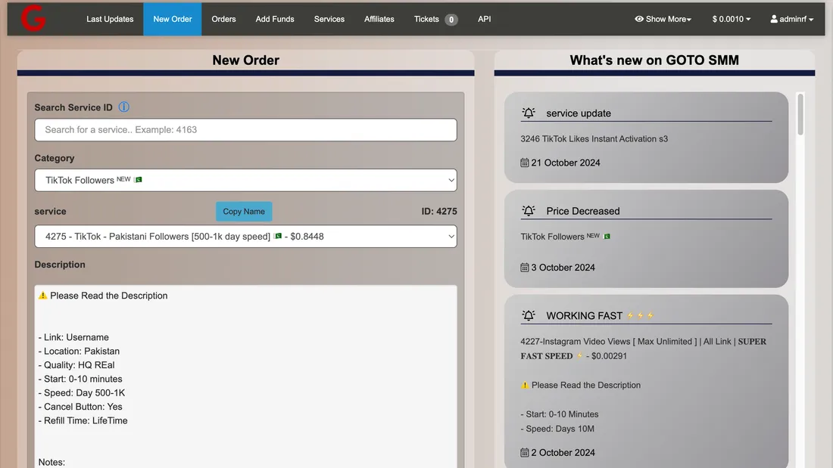Open the service selection dropdown
This screenshot has height=468, width=833.
(245, 237)
